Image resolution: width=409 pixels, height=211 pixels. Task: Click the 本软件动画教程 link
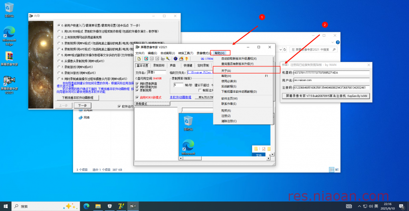point(181,97)
